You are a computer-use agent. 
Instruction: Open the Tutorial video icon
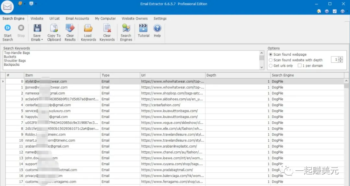(x=143, y=28)
